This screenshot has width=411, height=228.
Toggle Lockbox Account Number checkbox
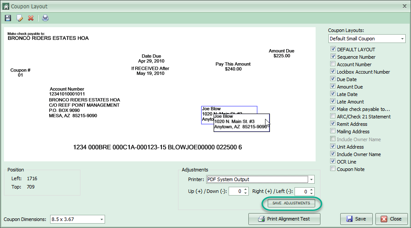pyautogui.click(x=333, y=71)
